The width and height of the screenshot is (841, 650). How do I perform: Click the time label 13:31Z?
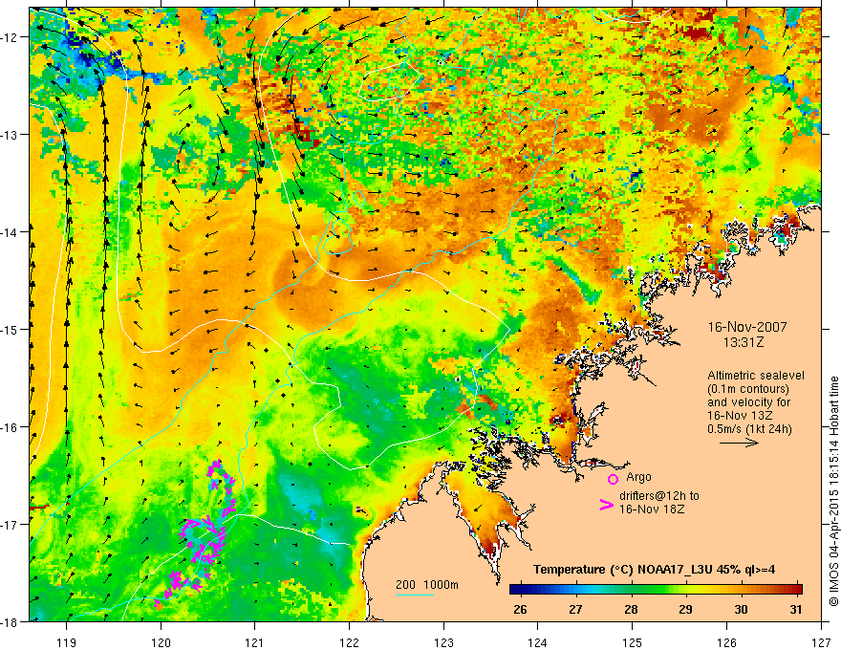pyautogui.click(x=743, y=342)
